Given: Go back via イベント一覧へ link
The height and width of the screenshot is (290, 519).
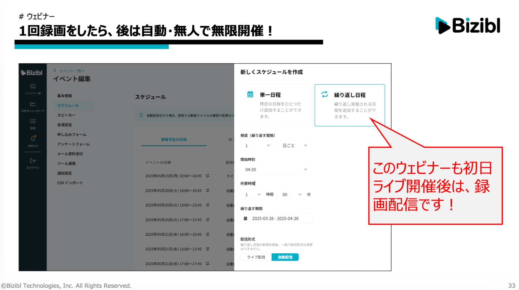Looking at the screenshot, I should click(x=70, y=71).
